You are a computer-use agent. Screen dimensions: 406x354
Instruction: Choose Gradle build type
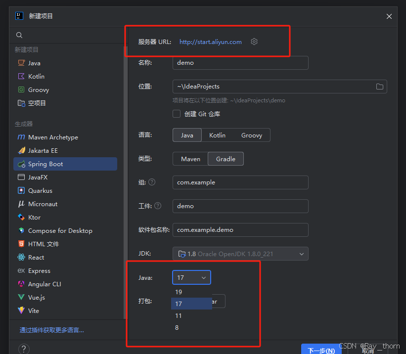tap(226, 159)
